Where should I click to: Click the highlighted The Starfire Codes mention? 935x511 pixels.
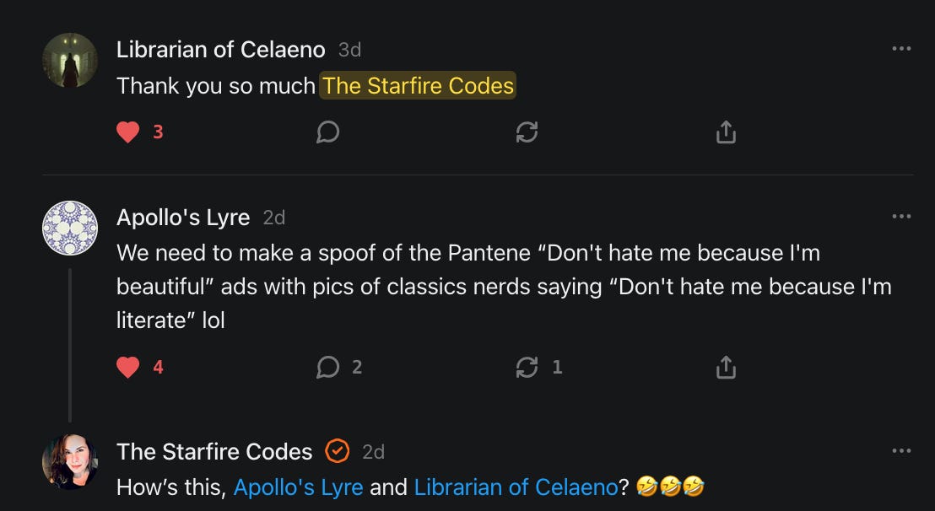click(x=418, y=86)
